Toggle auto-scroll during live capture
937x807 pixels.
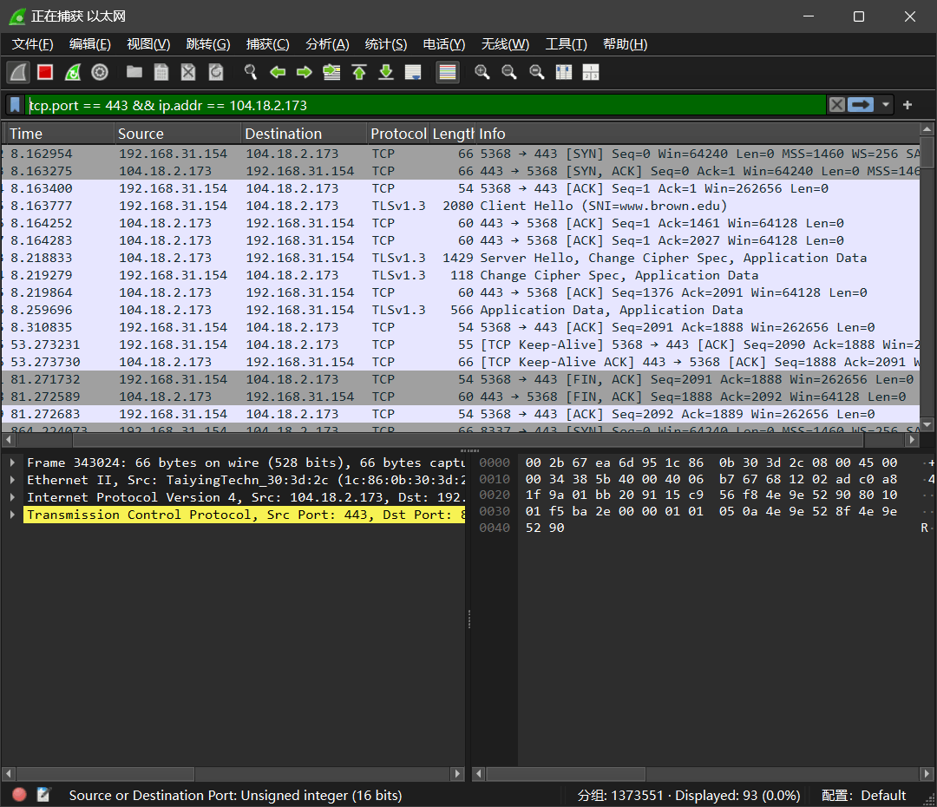[413, 72]
